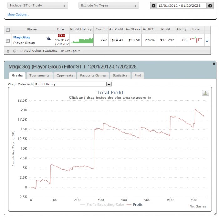Screen dimensions: 219x221
Task: Sort by the Profit column header
Action: pos(166,29)
